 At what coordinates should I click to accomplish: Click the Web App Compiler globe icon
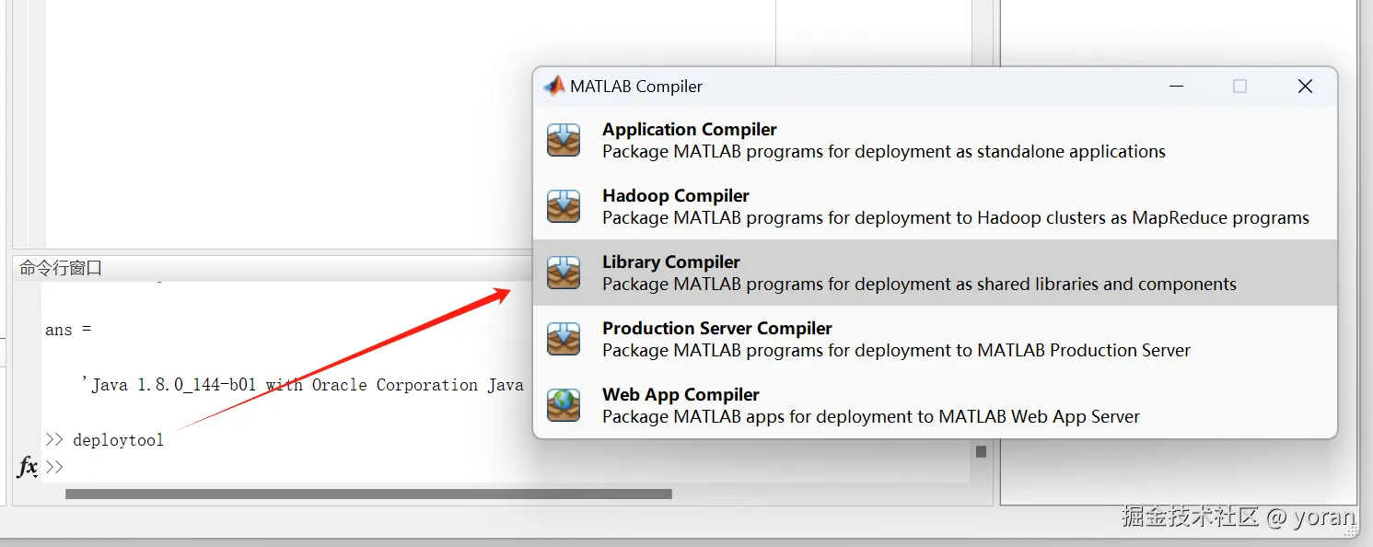[564, 405]
